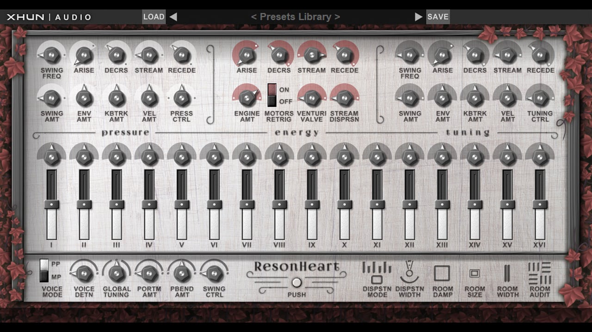The height and width of the screenshot is (332, 592).
Task: Click the slider handle for partial I
Action: [52, 204]
